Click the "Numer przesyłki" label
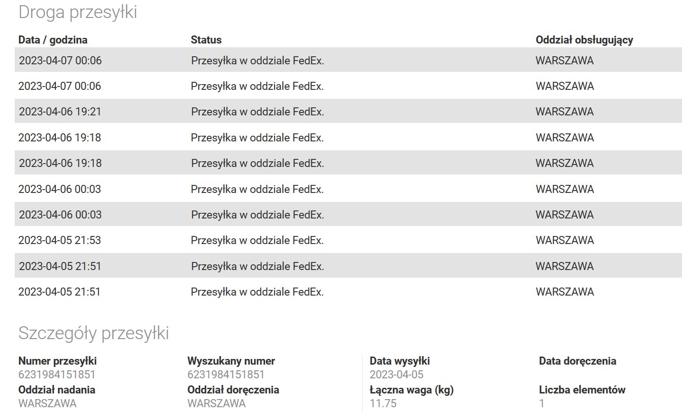The height and width of the screenshot is (419, 682). 57,361
